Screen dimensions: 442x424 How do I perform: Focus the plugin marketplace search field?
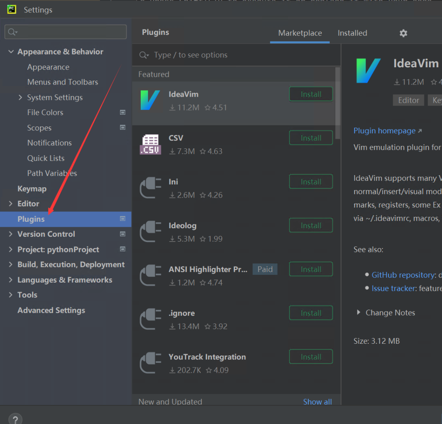point(236,55)
